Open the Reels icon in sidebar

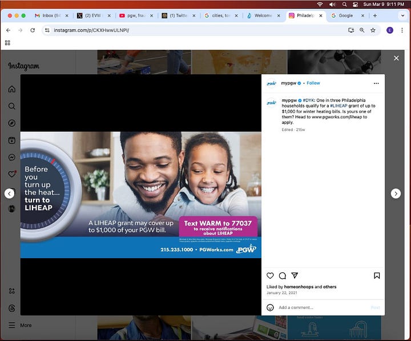pyautogui.click(x=12, y=141)
